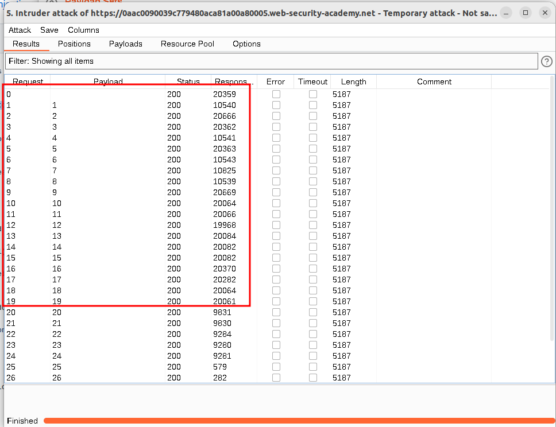Open the Attack menu
This screenshot has height=427, width=556.
[x=20, y=30]
